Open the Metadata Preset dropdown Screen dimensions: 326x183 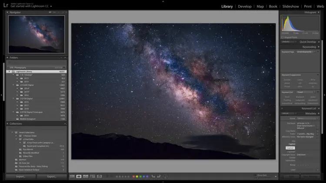[x=307, y=118]
